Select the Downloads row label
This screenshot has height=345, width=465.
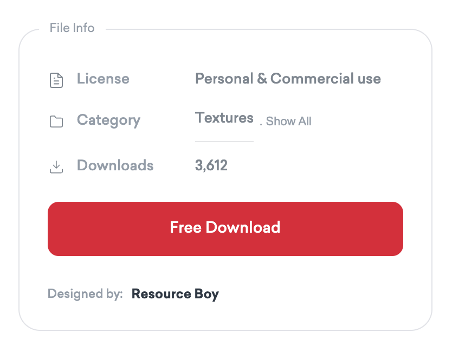coord(115,165)
